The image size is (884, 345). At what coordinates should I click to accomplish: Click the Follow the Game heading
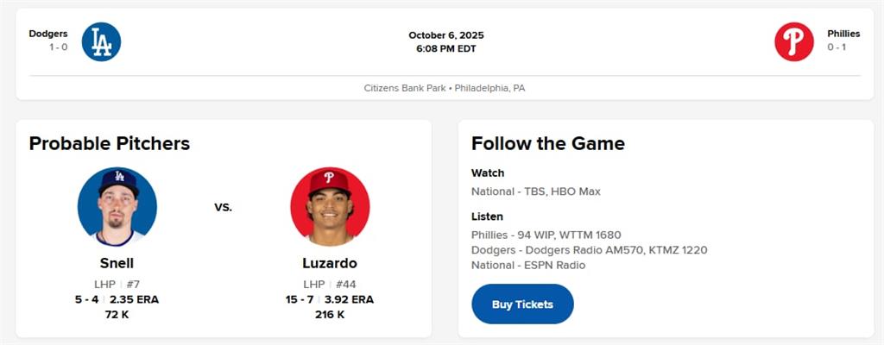pyautogui.click(x=547, y=143)
